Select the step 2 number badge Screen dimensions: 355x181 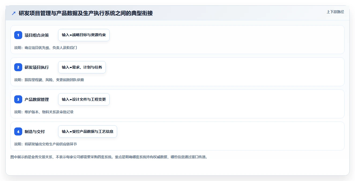[18, 67]
